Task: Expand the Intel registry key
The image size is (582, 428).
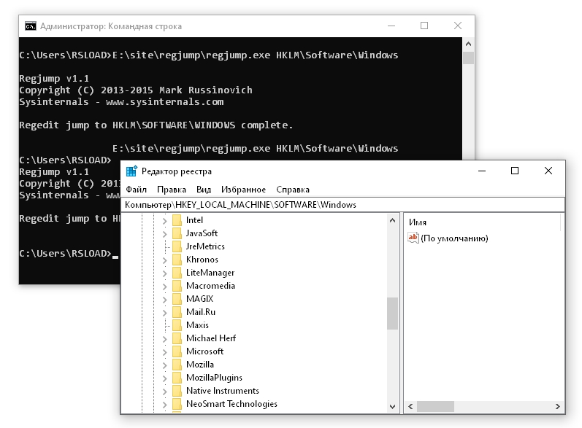Action: (165, 221)
